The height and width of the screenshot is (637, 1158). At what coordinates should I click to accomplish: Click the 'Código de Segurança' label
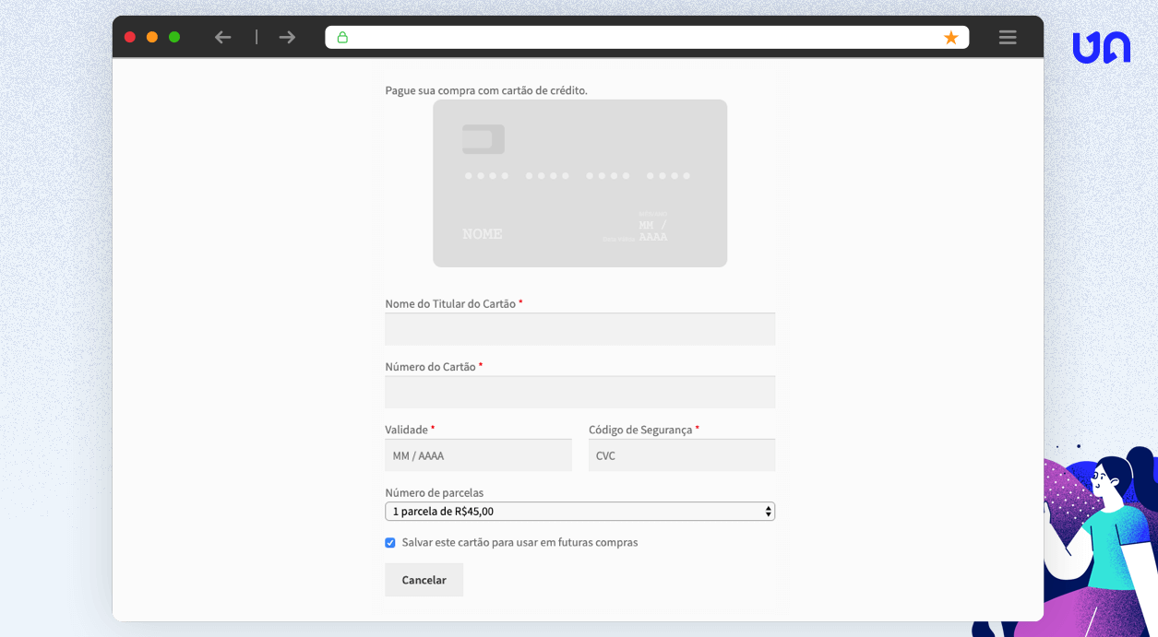(x=640, y=430)
